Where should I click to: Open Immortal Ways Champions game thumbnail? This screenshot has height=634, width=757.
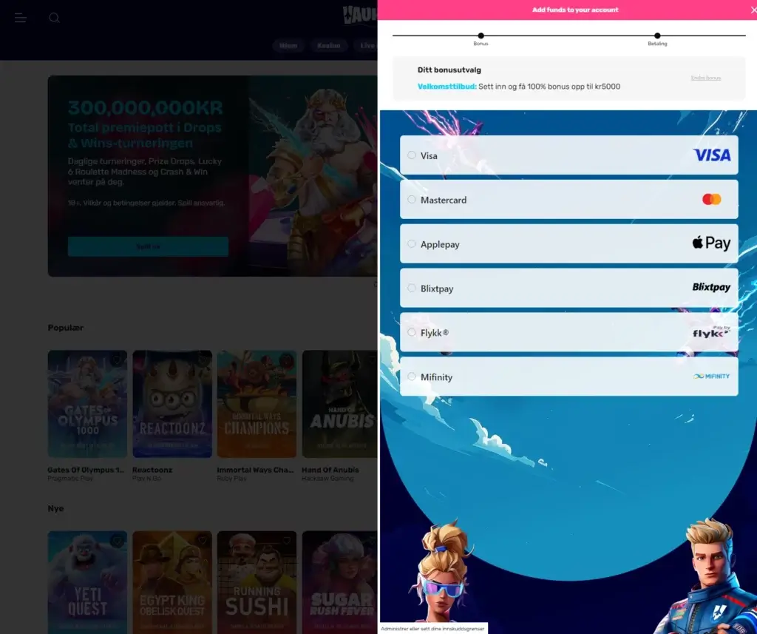coord(257,404)
